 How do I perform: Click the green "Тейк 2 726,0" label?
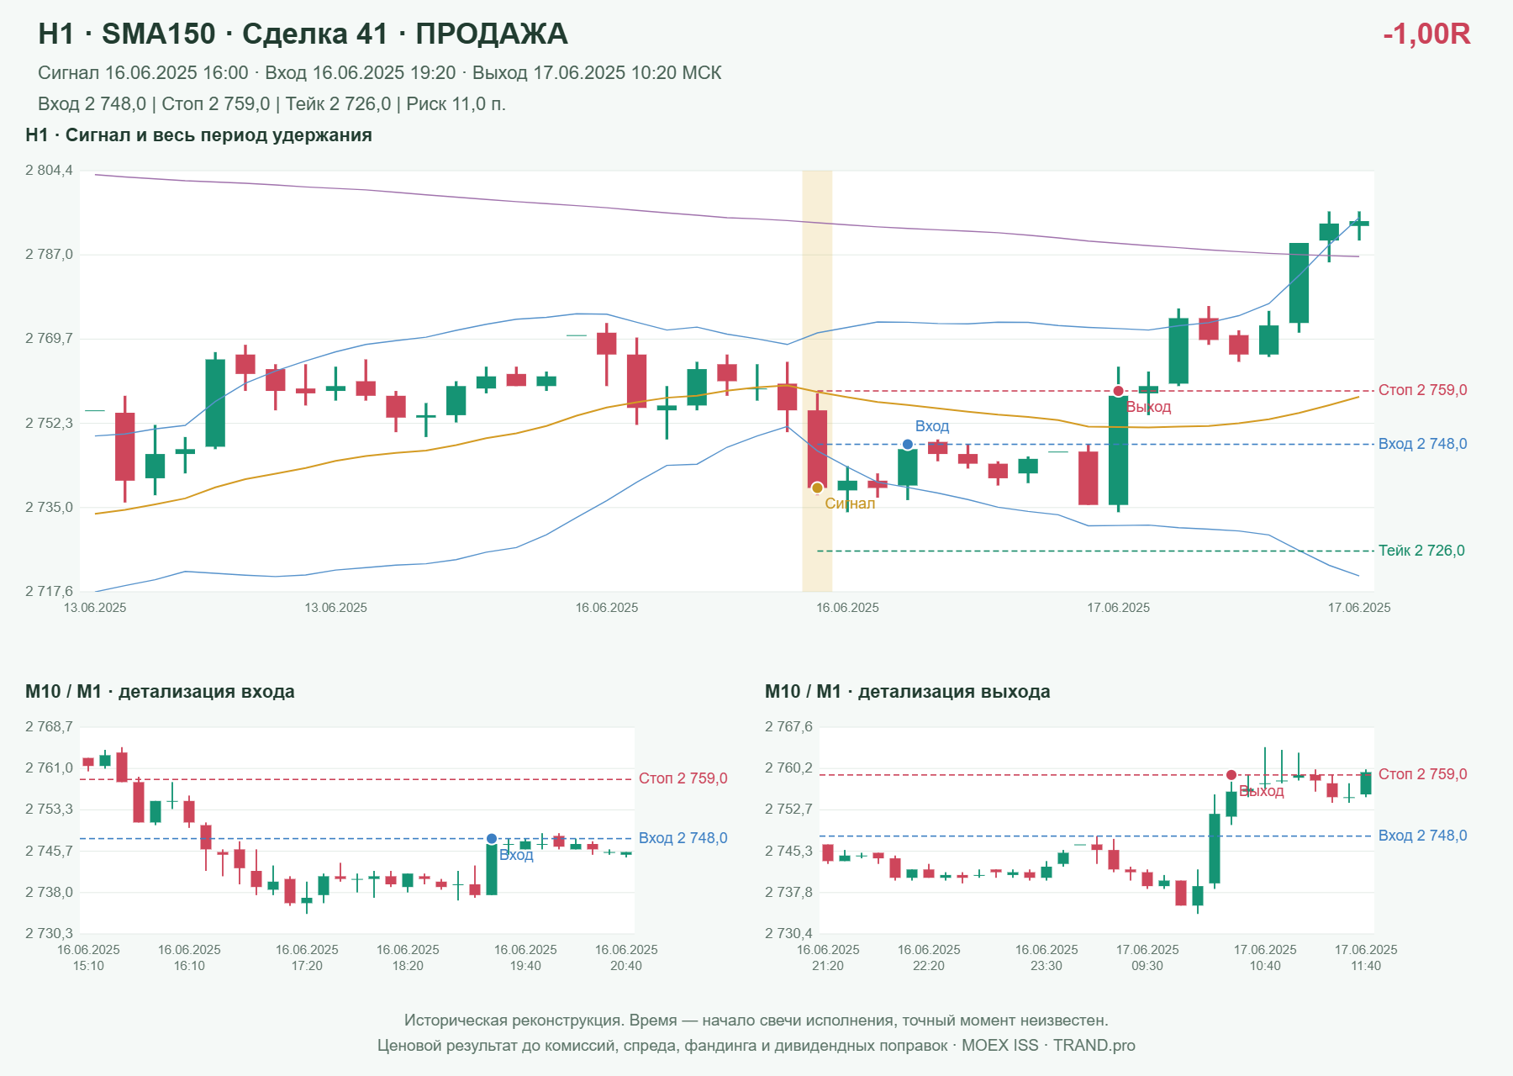(x=1421, y=551)
